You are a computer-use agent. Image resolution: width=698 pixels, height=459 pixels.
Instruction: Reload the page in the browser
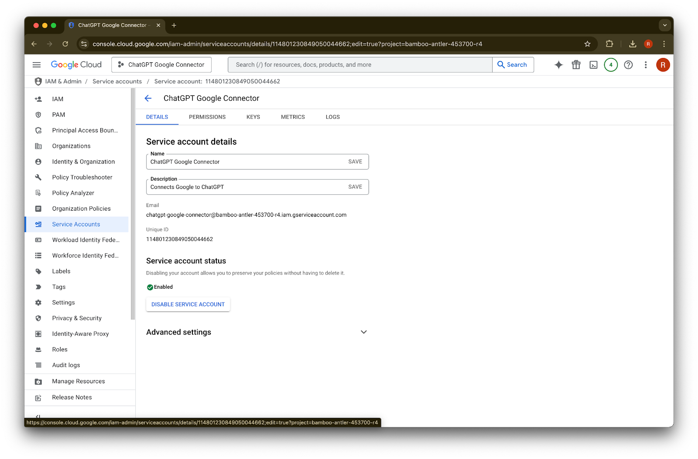65,44
